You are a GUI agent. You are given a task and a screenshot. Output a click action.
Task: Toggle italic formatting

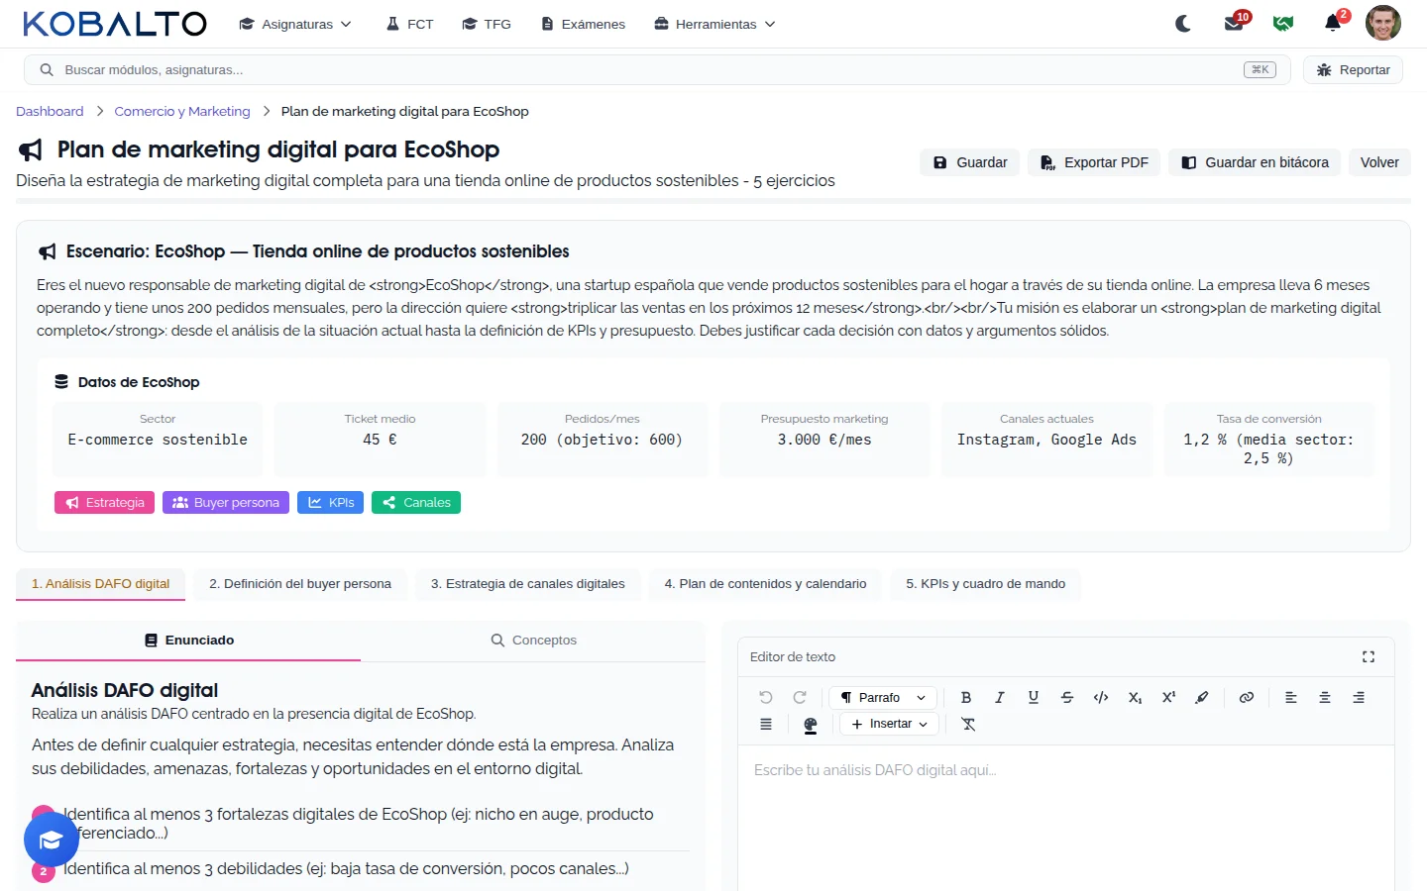click(1000, 697)
